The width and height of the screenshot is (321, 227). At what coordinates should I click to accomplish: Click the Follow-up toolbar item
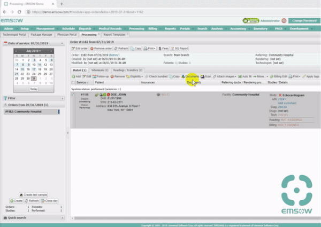point(101,76)
